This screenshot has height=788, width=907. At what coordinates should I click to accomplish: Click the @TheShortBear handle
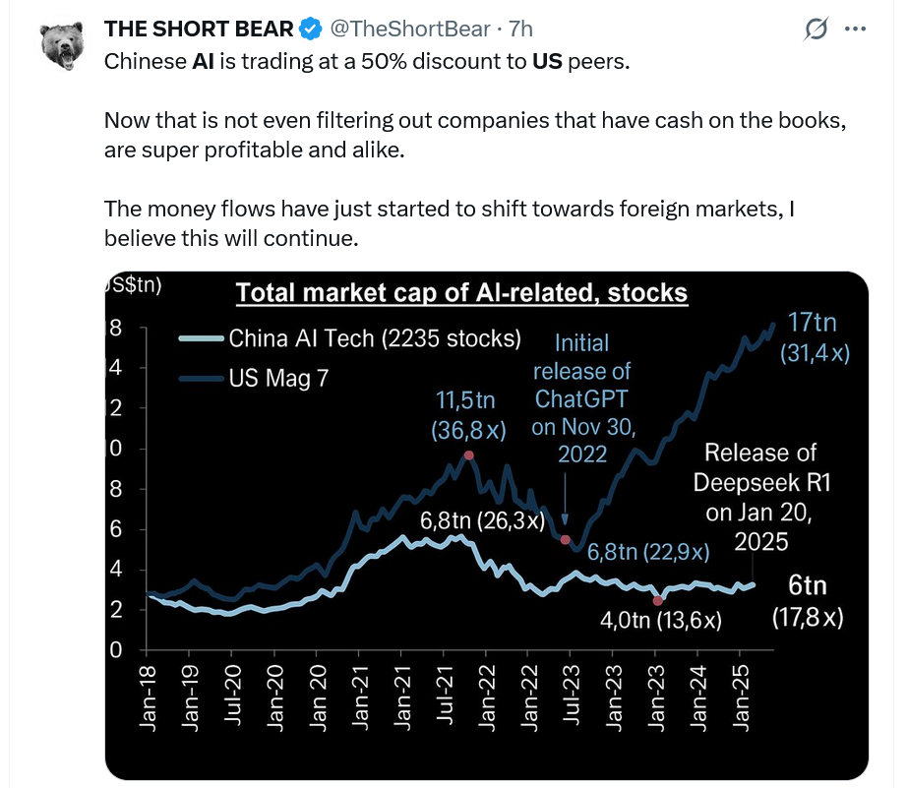click(x=401, y=30)
